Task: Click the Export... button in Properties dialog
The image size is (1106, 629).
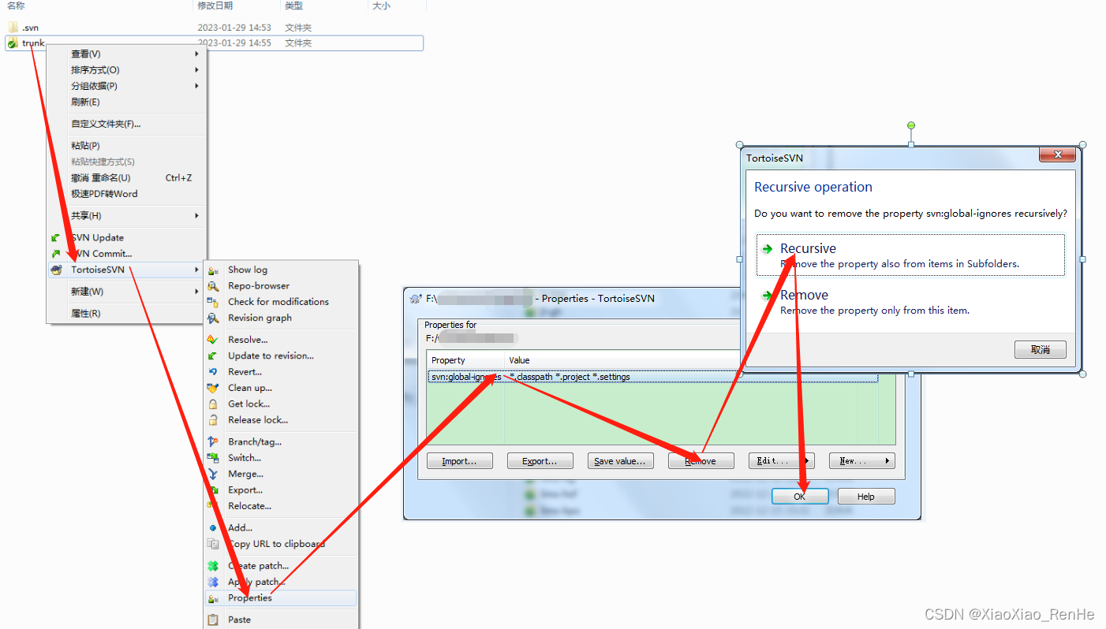Action: (x=540, y=461)
